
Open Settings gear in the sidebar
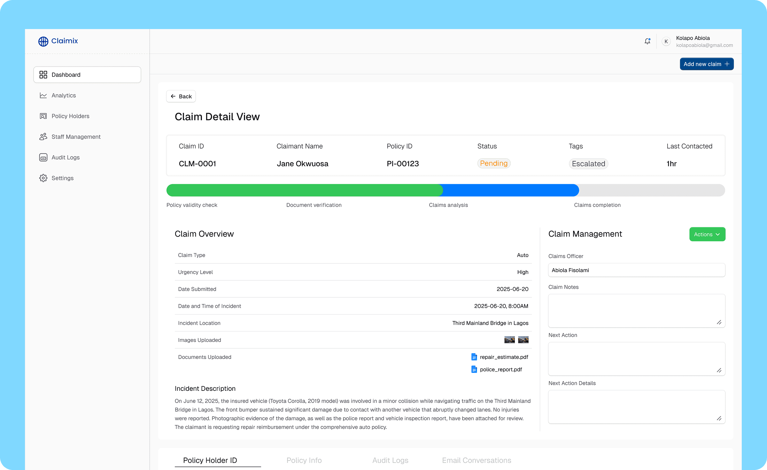43,178
